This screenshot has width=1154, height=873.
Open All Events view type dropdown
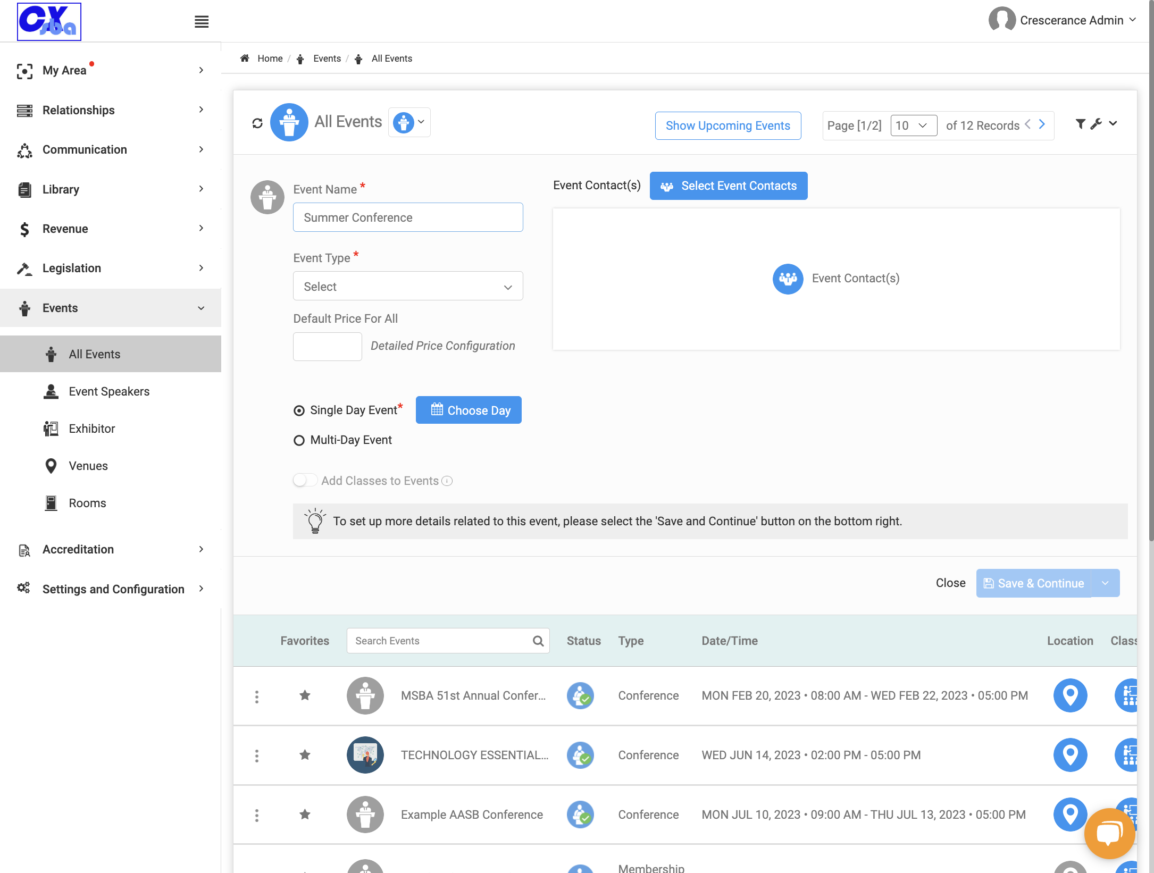[409, 123]
